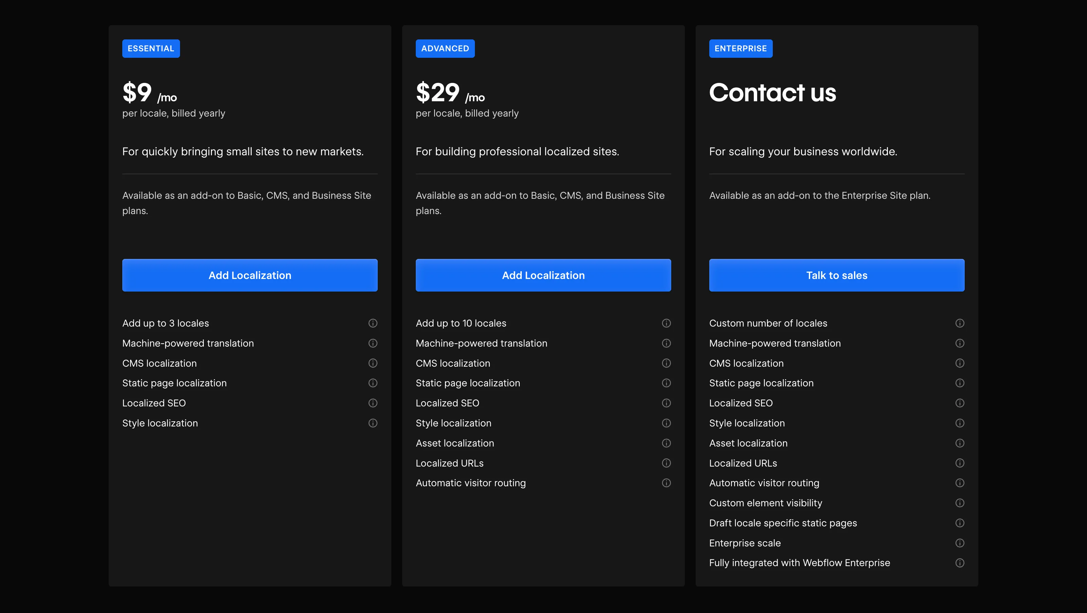Click info icon for Enterprise Machine-powered translation
The image size is (1087, 613).
pos(960,343)
